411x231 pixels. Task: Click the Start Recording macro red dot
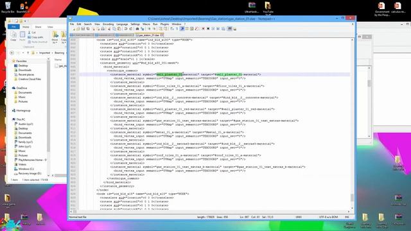coord(203,29)
